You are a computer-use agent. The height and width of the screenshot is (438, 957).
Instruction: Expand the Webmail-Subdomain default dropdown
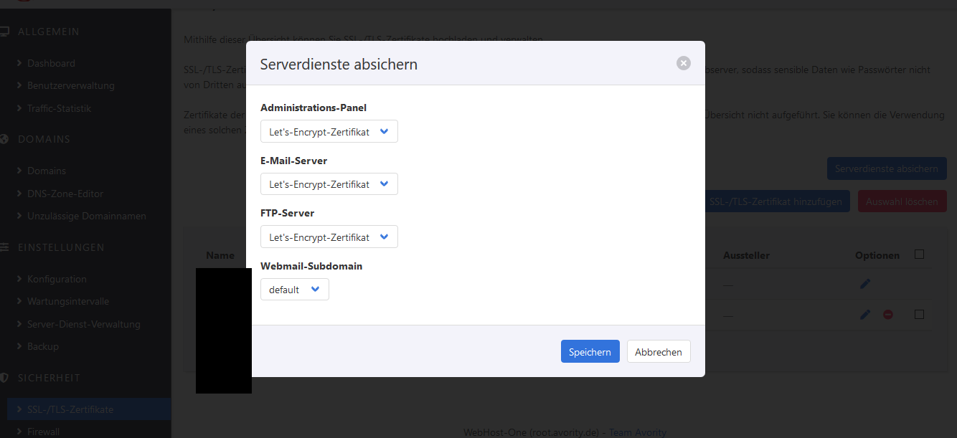tap(294, 290)
